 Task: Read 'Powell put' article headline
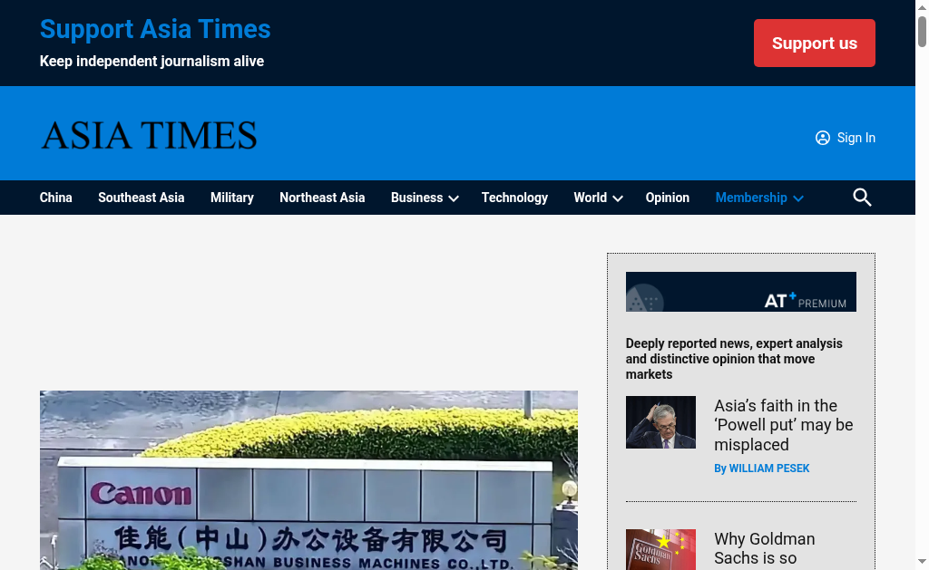783,425
